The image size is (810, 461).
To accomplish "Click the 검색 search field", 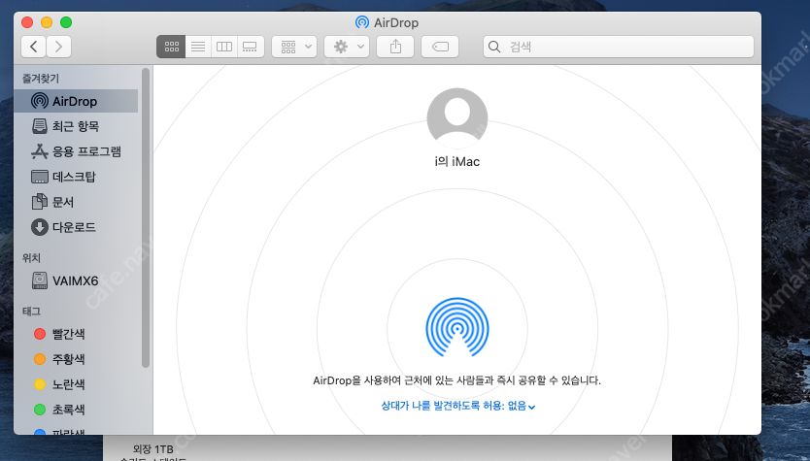I will [619, 47].
